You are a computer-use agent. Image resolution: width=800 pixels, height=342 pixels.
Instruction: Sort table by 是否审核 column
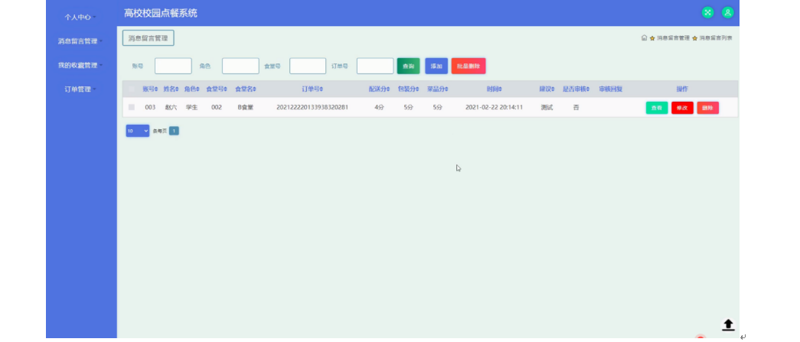click(x=576, y=90)
